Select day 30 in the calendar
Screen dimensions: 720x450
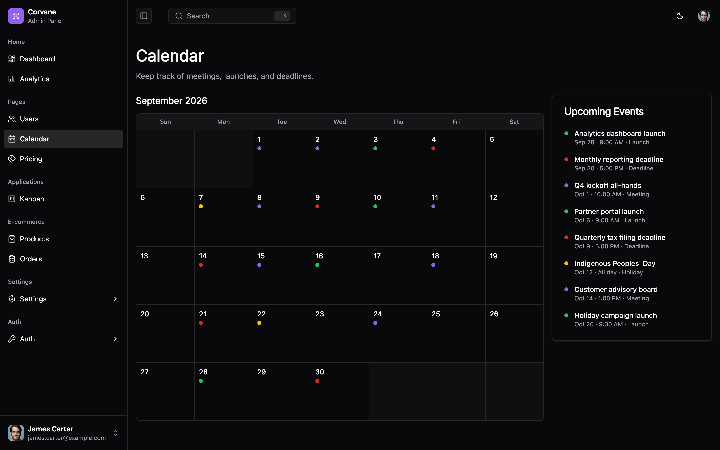340,391
